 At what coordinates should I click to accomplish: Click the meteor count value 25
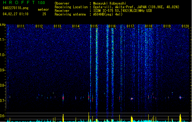point(44,14)
